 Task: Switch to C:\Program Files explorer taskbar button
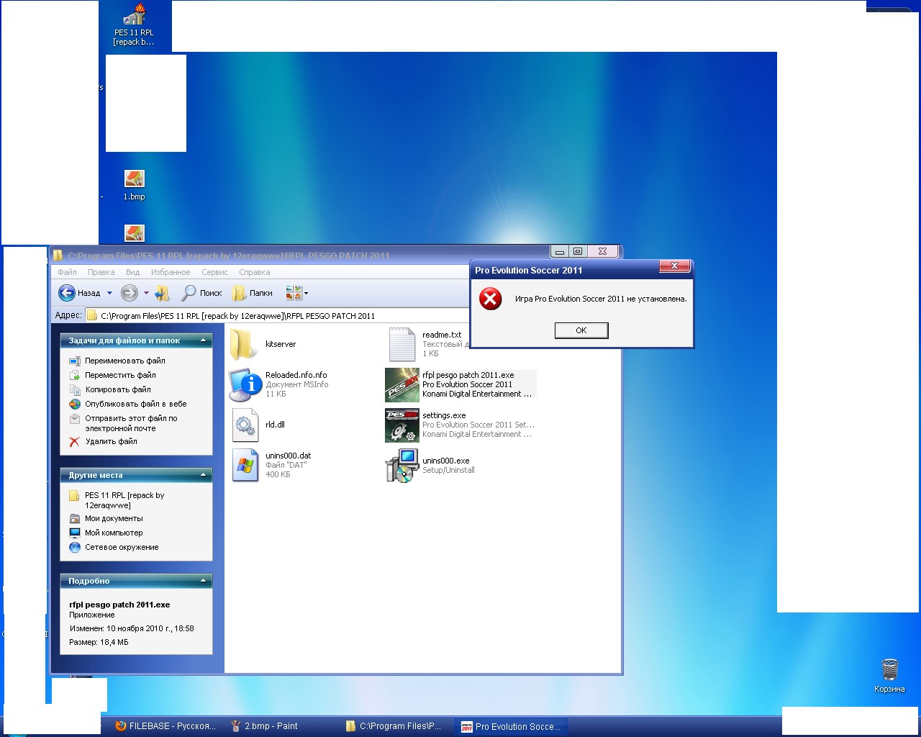394,726
